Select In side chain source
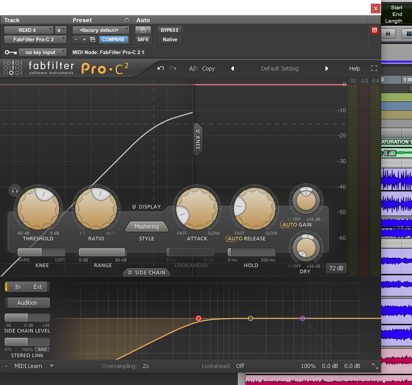This screenshot has height=385, width=412. coord(18,287)
